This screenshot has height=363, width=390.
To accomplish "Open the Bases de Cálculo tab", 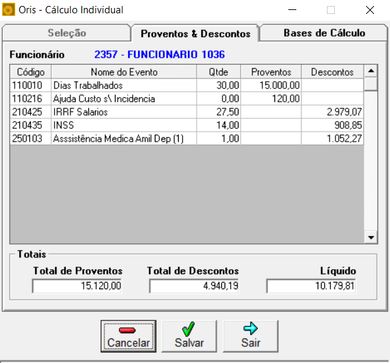I will point(324,33).
